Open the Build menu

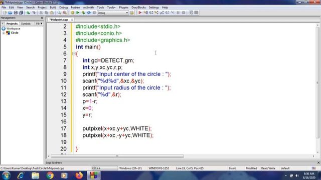(53, 7)
